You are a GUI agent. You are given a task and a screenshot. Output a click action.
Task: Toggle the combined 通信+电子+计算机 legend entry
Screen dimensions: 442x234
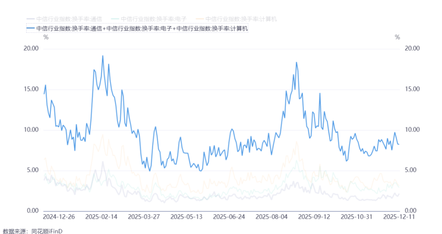coord(137,29)
